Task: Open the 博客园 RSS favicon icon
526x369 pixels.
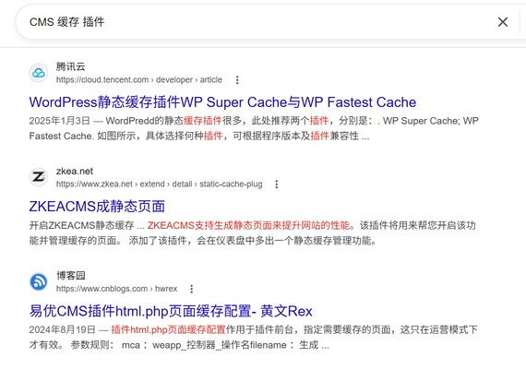Action: [39, 281]
